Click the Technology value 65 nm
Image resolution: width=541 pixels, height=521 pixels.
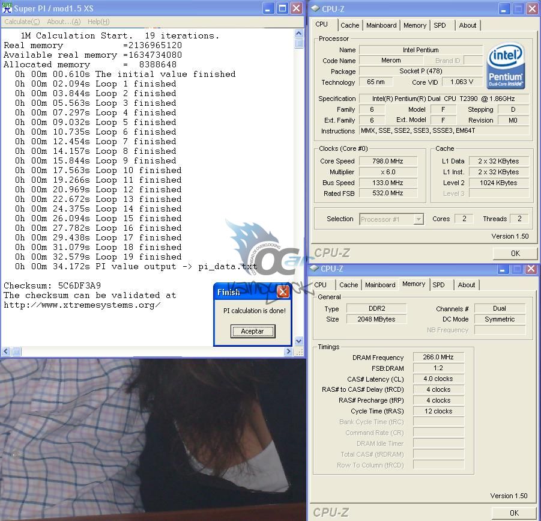[x=376, y=82]
